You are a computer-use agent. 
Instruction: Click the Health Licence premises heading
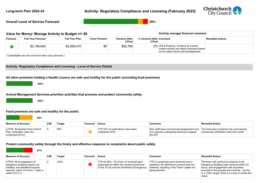[x=83, y=78]
